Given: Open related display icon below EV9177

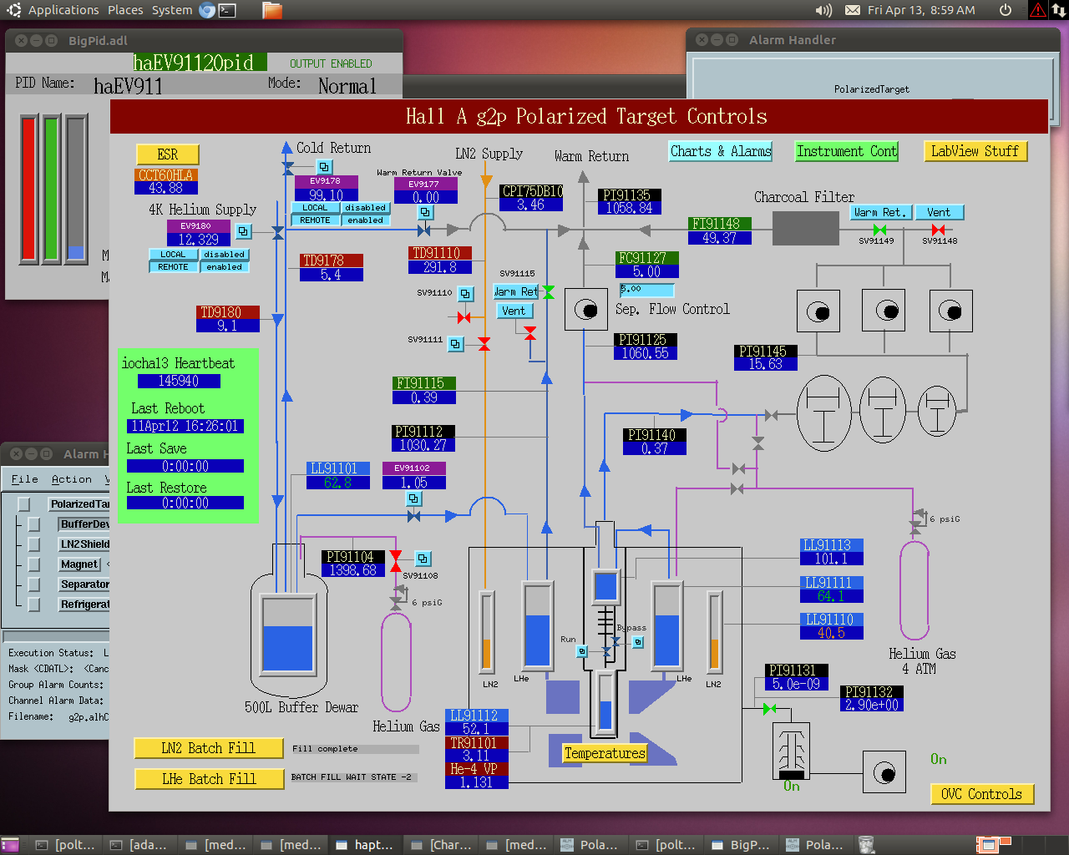Looking at the screenshot, I should click(425, 212).
